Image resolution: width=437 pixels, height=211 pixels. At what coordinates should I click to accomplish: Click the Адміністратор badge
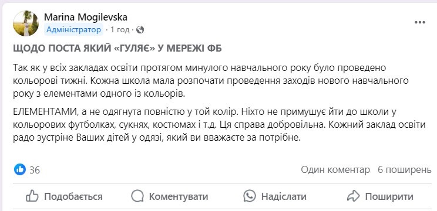(x=73, y=30)
